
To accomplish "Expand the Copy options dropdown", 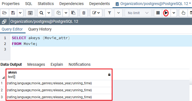I will point(66,13).
